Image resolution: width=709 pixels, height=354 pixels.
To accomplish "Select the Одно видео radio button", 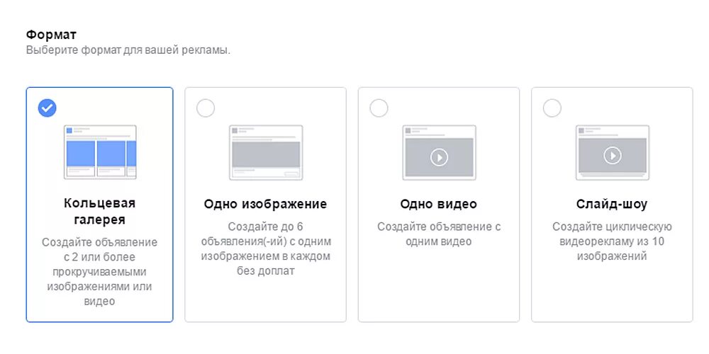I will point(379,108).
